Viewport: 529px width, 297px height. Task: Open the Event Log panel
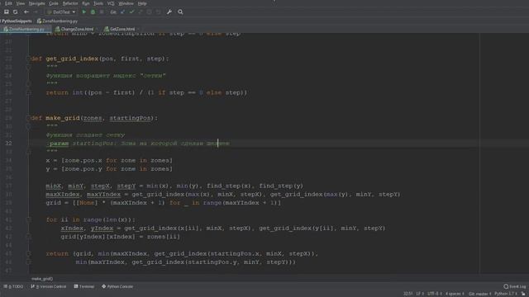coord(514,286)
